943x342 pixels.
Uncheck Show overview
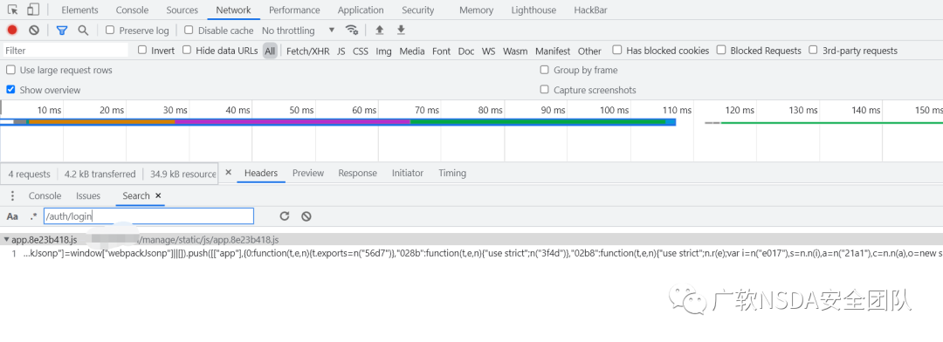coord(10,90)
